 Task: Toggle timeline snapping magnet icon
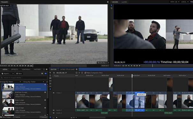click(x=50, y=117)
